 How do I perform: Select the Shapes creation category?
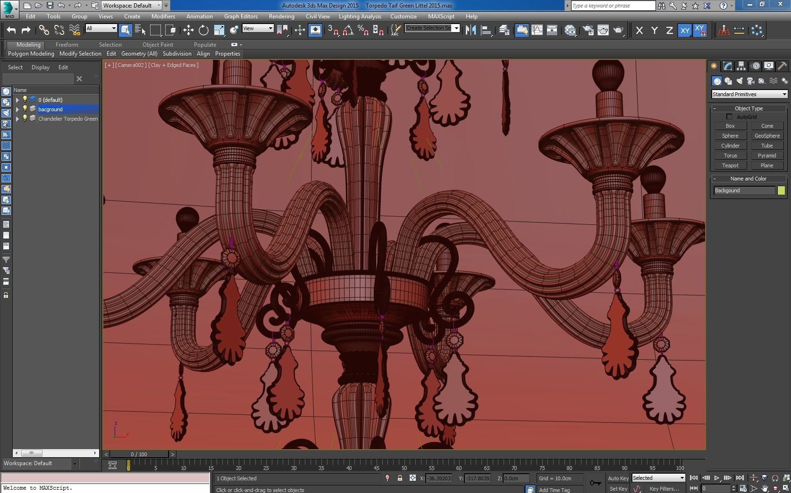(728, 81)
